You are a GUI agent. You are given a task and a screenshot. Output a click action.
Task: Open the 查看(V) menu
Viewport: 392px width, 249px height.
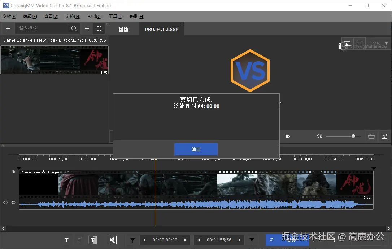pos(51,17)
